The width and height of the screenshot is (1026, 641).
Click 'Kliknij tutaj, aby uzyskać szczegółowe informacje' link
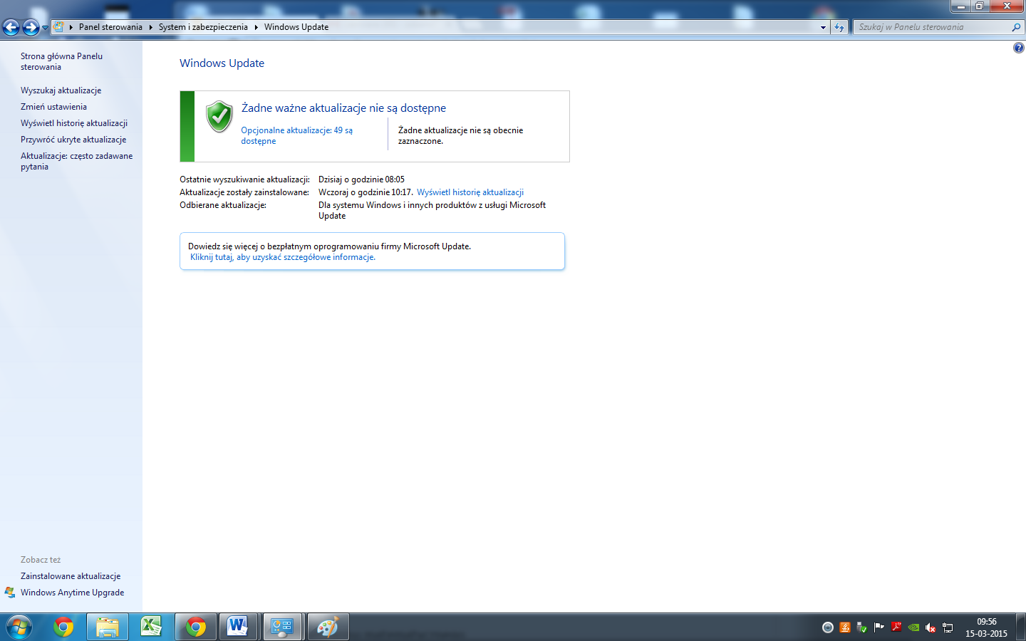click(x=282, y=257)
